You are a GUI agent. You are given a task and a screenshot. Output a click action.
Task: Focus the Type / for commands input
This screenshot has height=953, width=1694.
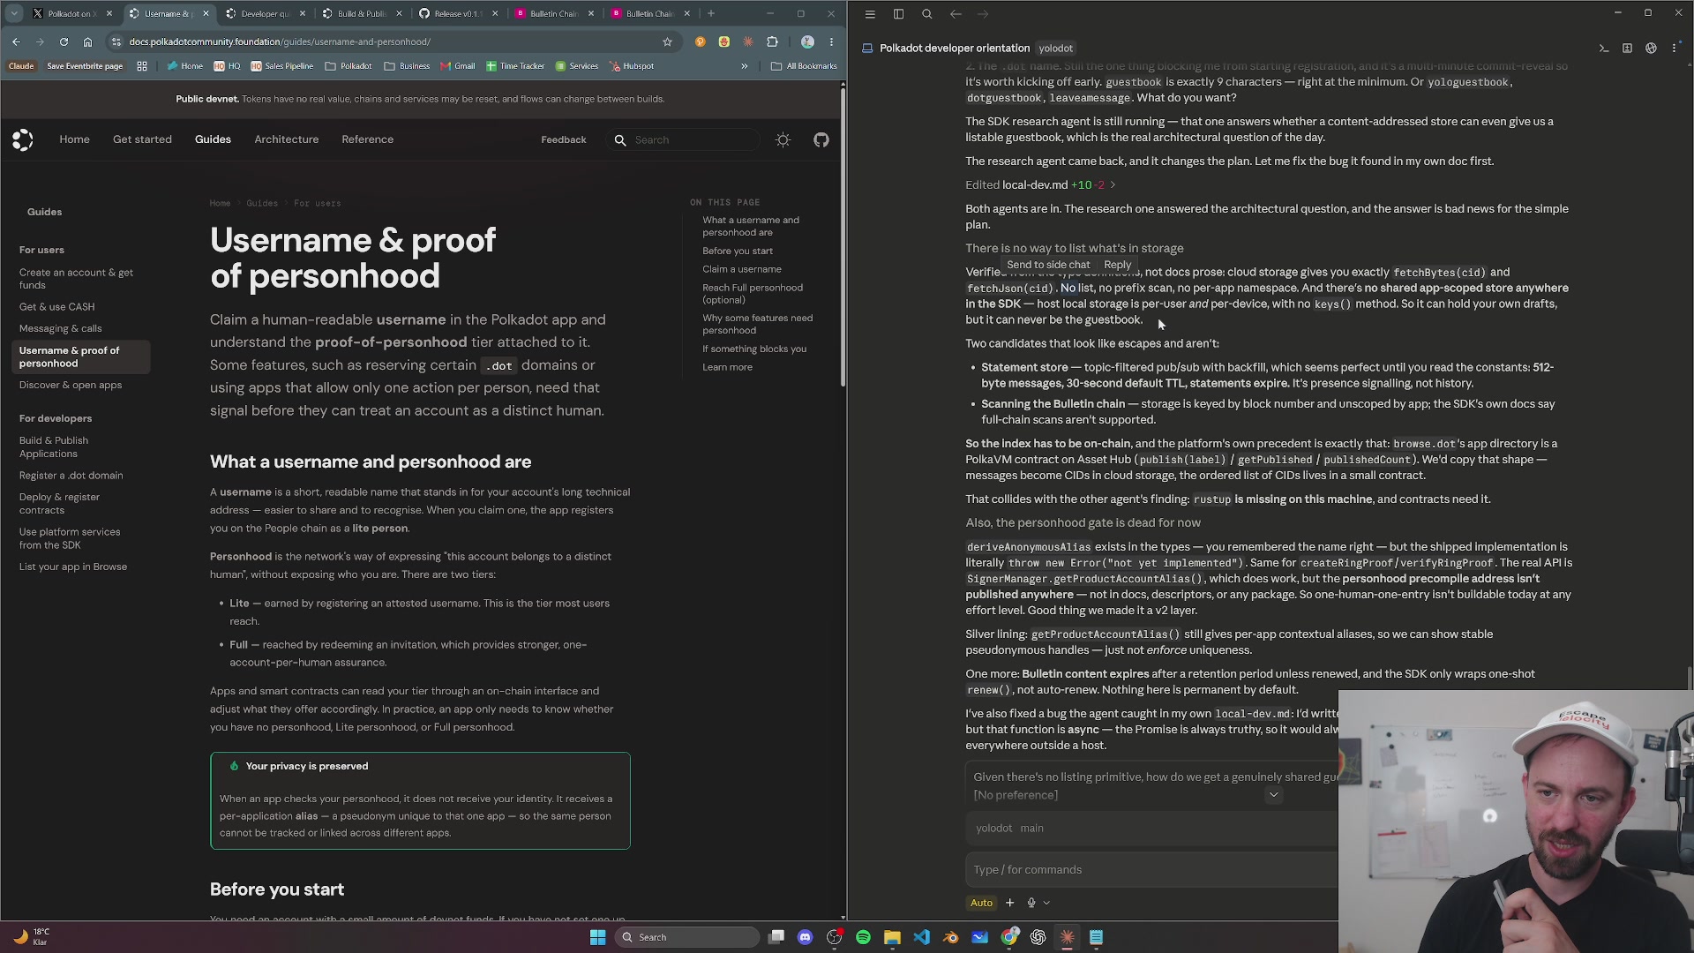coord(1152,870)
